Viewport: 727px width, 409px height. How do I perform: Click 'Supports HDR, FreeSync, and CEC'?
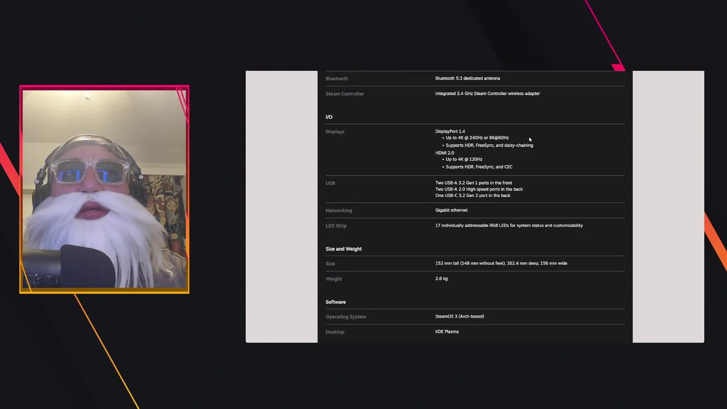[479, 167]
